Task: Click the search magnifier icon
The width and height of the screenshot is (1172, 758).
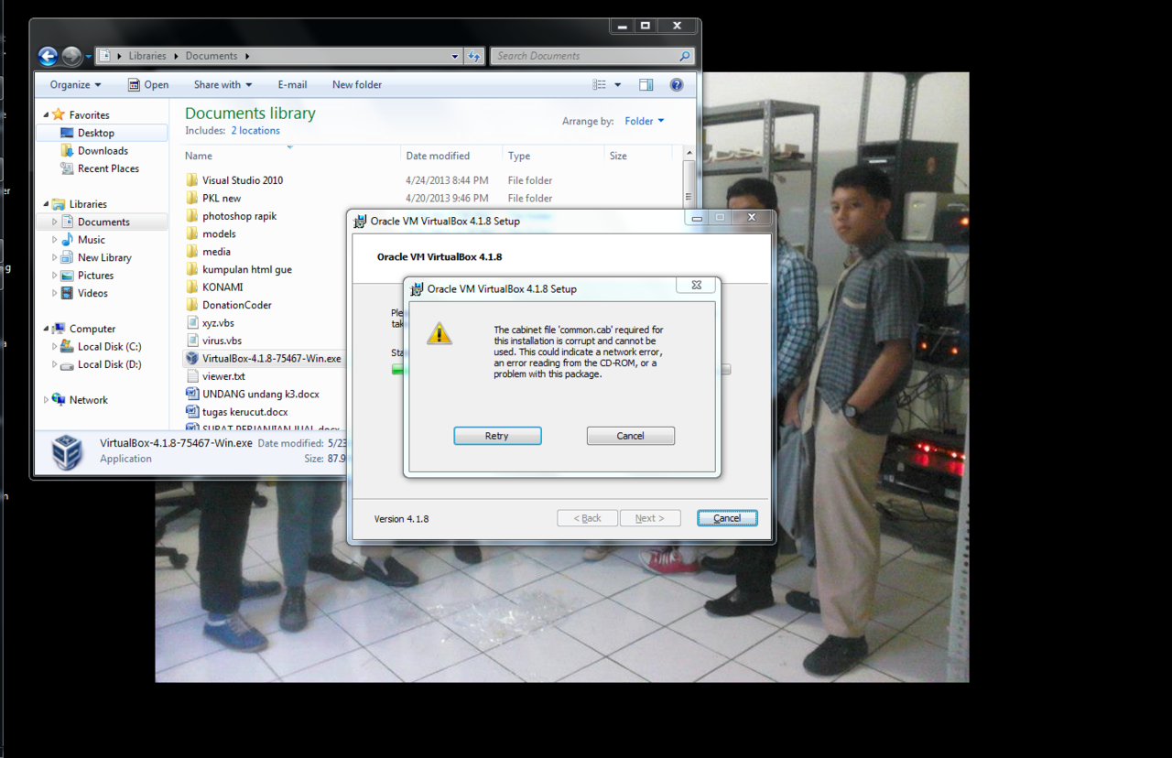Action: (684, 56)
